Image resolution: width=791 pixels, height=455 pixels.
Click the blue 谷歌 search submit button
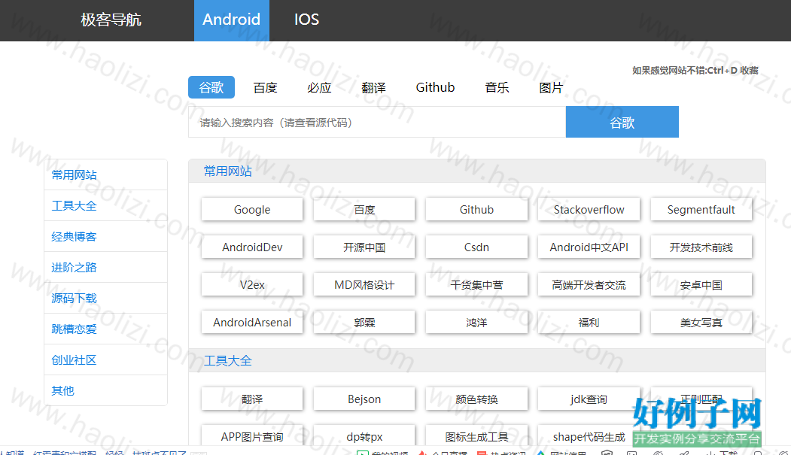click(622, 122)
